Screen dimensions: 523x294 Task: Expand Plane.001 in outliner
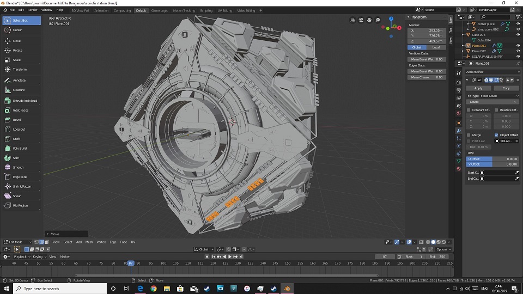click(x=463, y=46)
